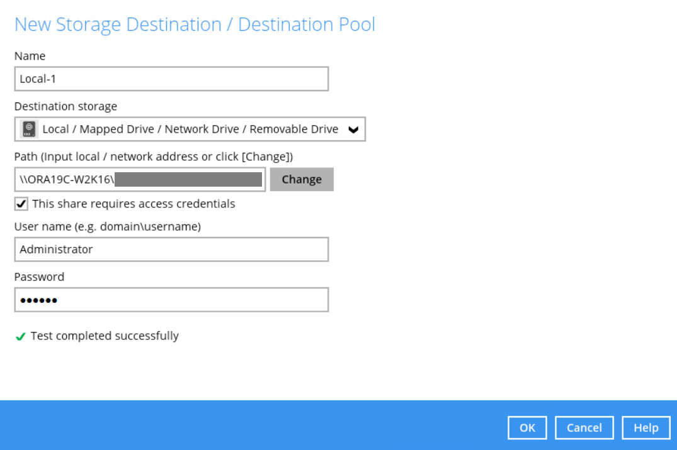Click into the Path input field

click(x=140, y=180)
